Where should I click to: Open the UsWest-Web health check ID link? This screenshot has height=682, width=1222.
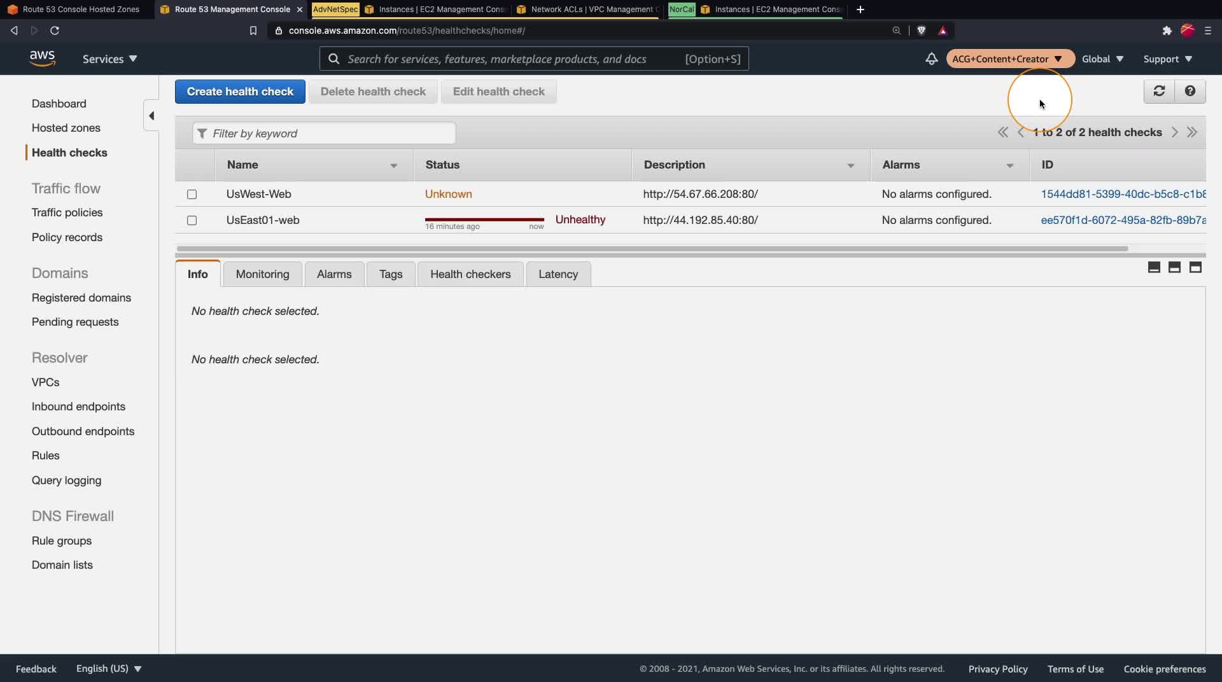coord(1123,194)
